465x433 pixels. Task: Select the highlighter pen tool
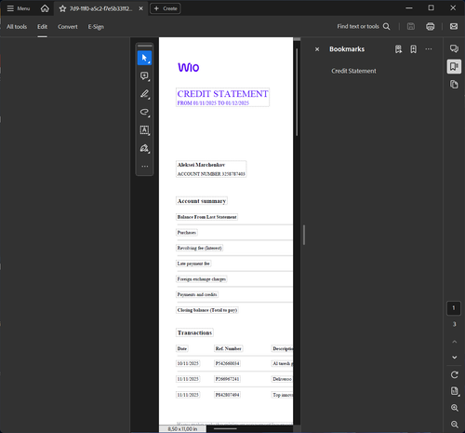[x=144, y=94]
